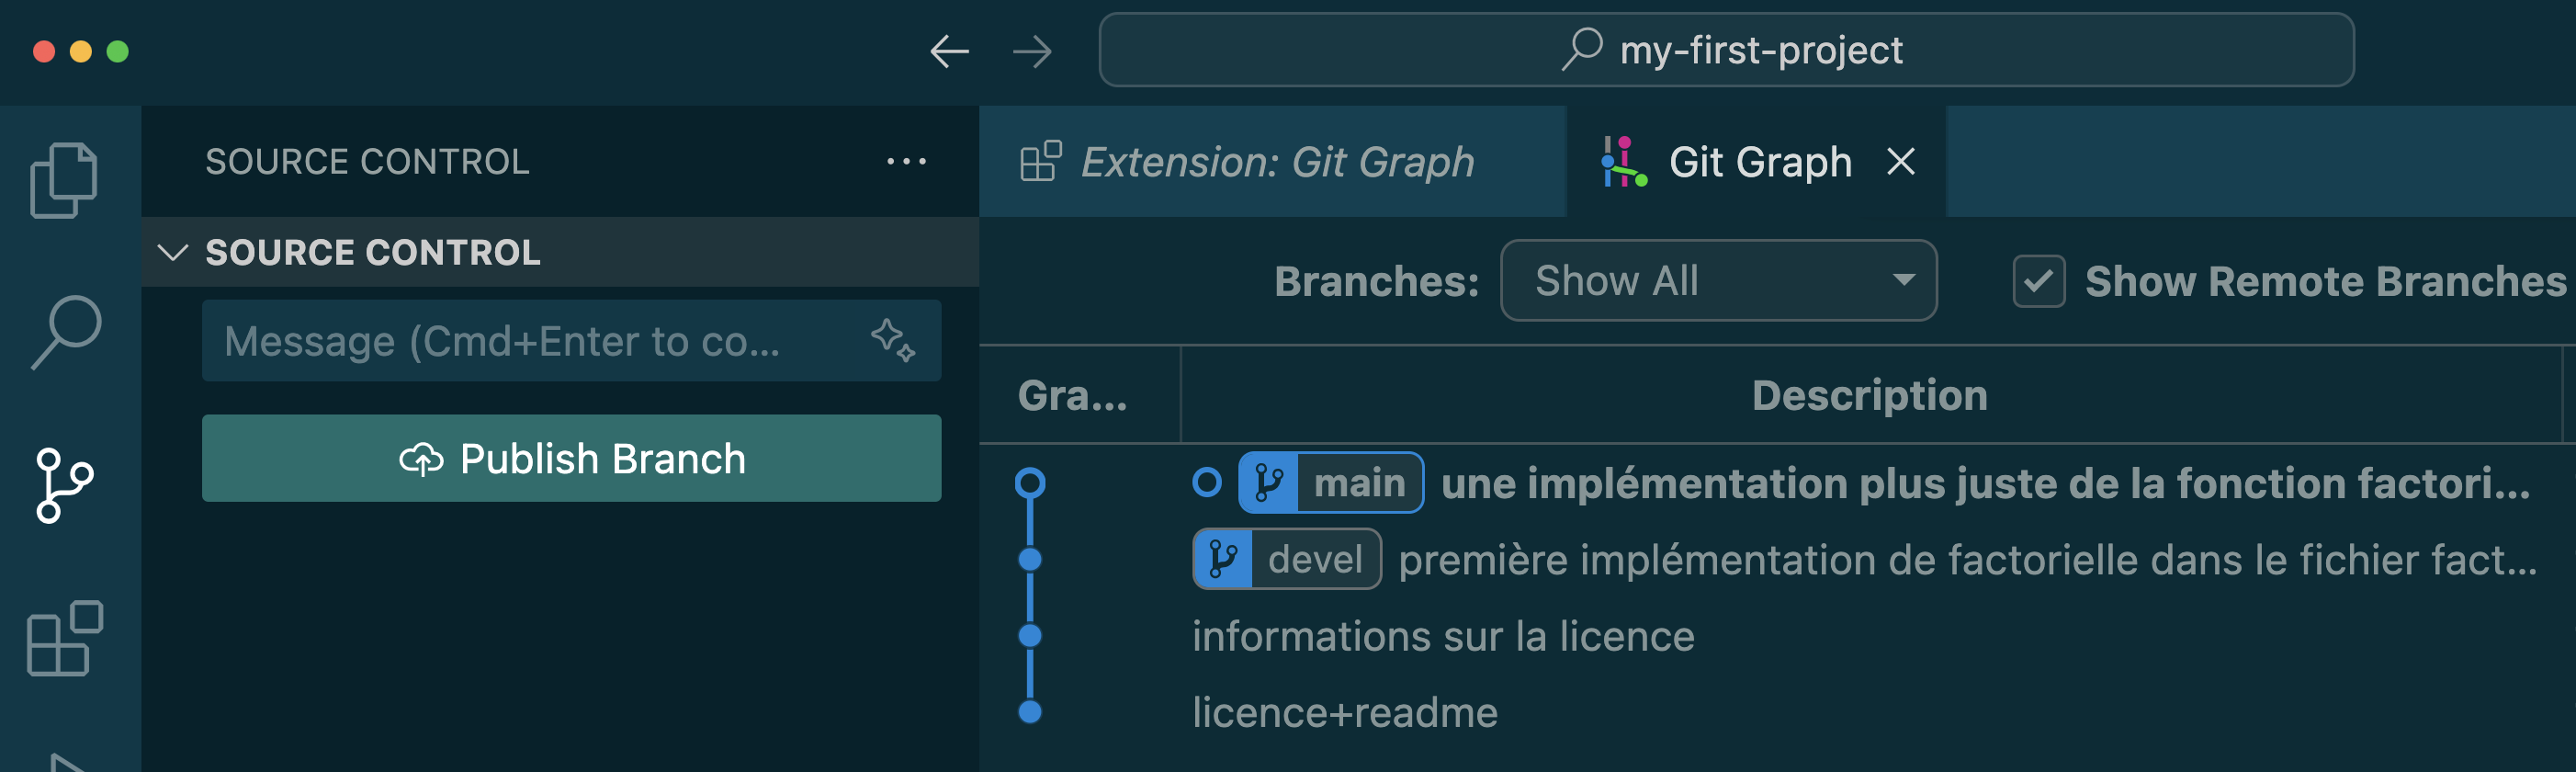The height and width of the screenshot is (772, 2576).
Task: Open Source Control more actions ellipsis
Action: [906, 162]
